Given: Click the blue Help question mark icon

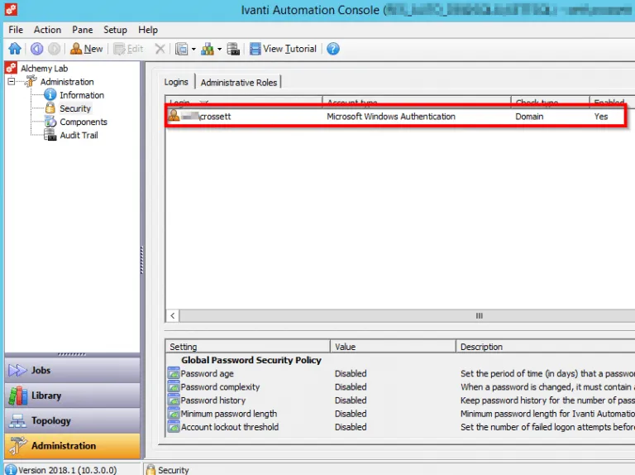Looking at the screenshot, I should coord(333,49).
